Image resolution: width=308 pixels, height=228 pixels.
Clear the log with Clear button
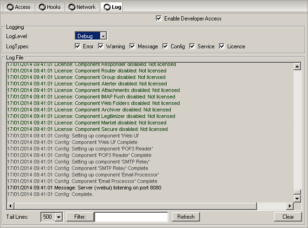(x=288, y=217)
